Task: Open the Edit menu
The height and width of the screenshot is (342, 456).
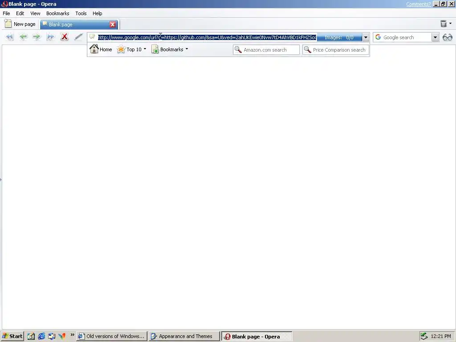Action: (20, 13)
